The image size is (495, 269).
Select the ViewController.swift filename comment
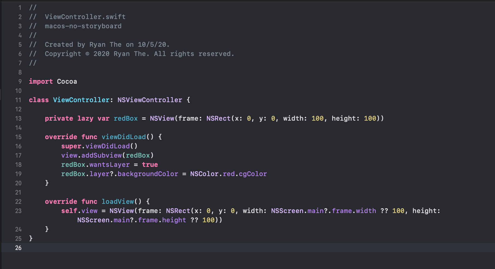[85, 17]
